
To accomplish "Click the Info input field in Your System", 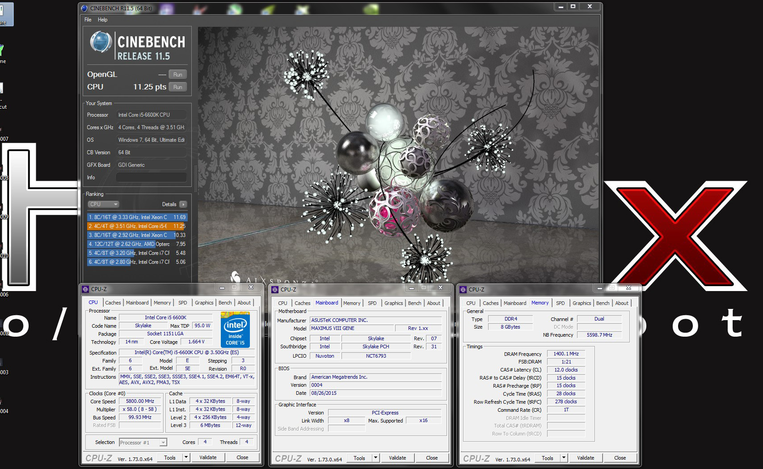I will tap(152, 177).
